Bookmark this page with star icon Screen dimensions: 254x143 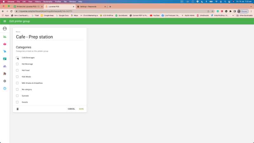212,11
